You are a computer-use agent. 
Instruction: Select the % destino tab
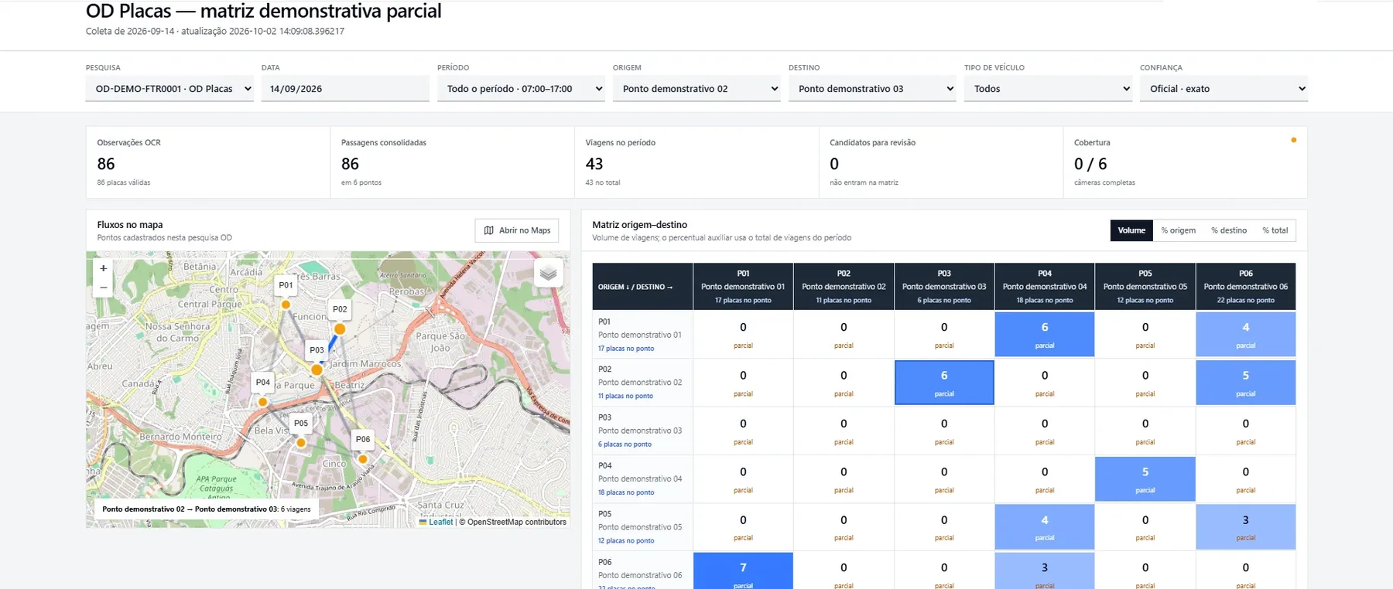tap(1229, 230)
